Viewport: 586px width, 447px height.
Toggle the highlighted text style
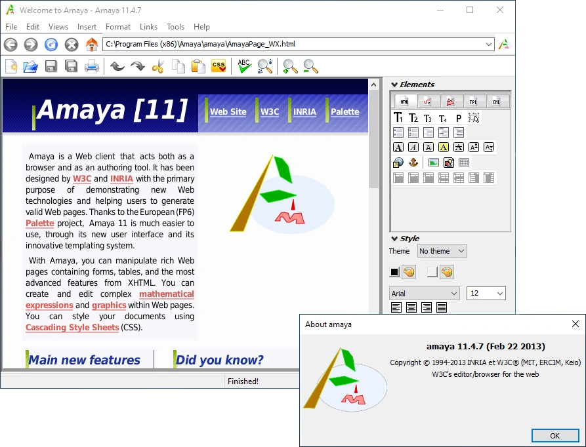click(443, 147)
